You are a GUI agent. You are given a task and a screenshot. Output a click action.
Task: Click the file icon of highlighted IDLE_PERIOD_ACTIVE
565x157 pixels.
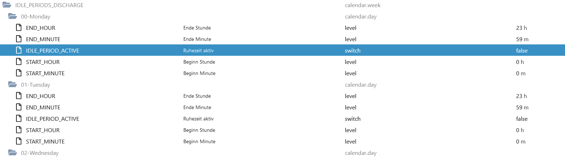coord(19,50)
